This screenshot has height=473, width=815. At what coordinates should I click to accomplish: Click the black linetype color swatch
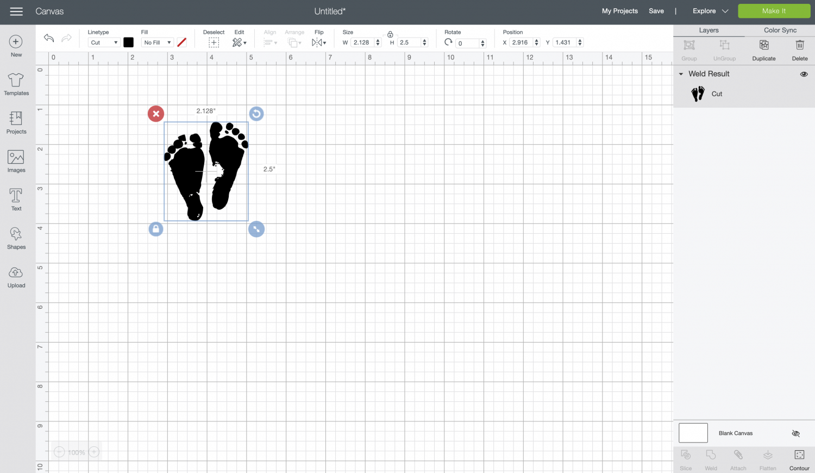point(128,42)
